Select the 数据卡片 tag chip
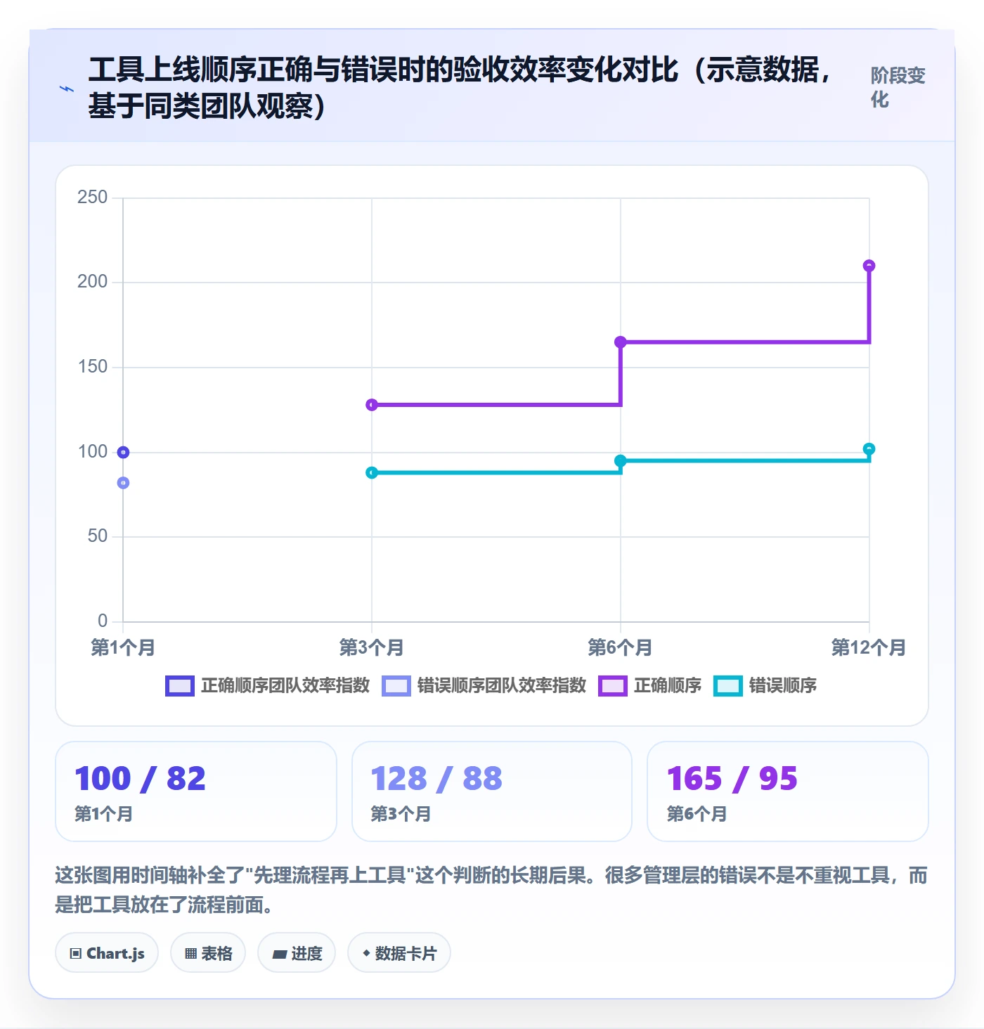The height and width of the screenshot is (1029, 984). click(399, 953)
